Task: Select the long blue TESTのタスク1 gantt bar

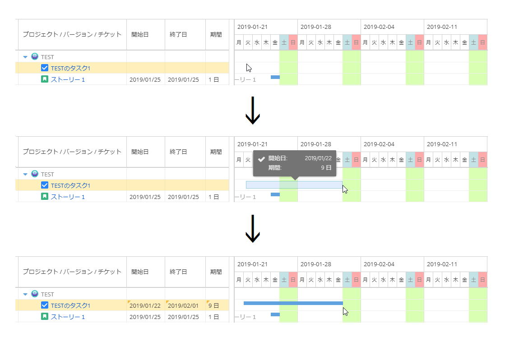Action: tap(293, 303)
